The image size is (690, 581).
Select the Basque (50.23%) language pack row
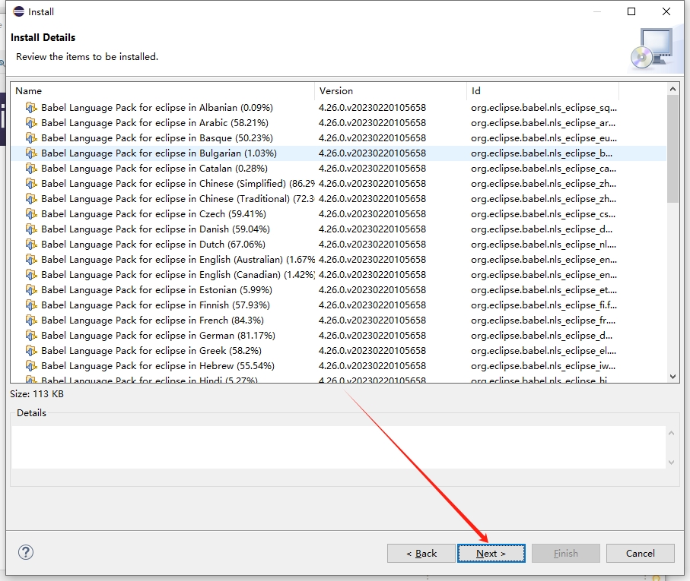point(339,138)
